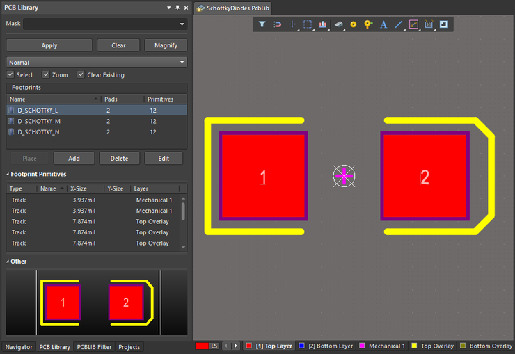Select the Bottom Overlay layer tab

pyautogui.click(x=486, y=346)
